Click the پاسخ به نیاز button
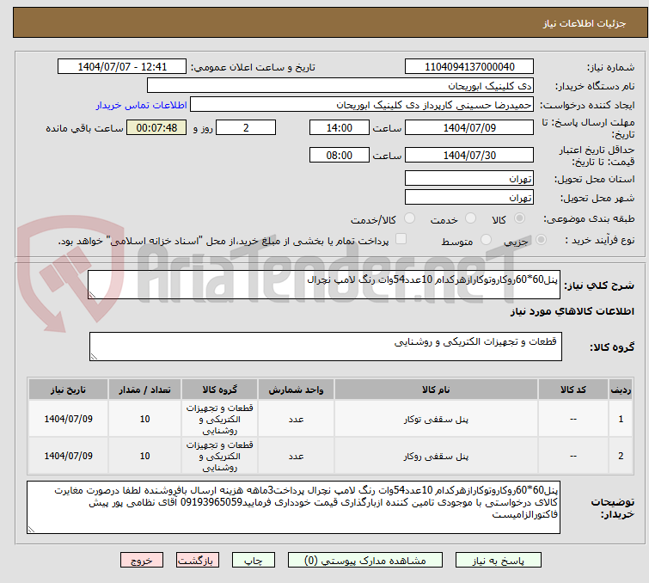 point(498,561)
